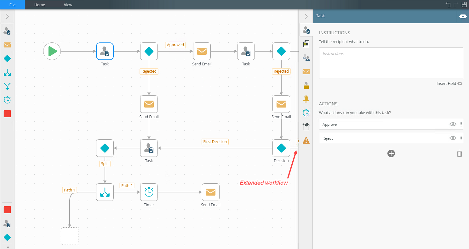Open the yellow bell tab in the Task panel
The height and width of the screenshot is (249, 469).
click(306, 99)
